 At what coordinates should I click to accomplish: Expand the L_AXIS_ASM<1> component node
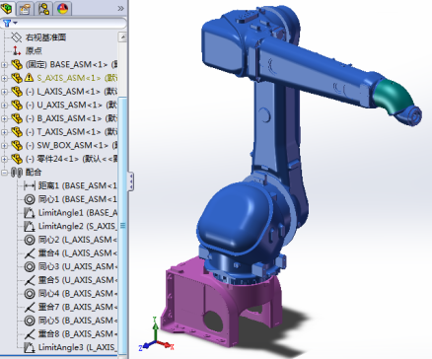pyautogui.click(x=4, y=92)
